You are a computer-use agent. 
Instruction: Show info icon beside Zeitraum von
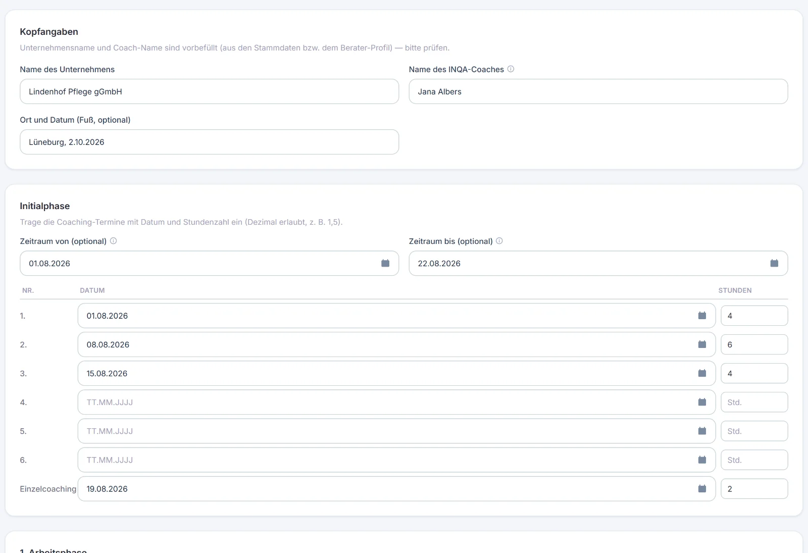(x=113, y=241)
